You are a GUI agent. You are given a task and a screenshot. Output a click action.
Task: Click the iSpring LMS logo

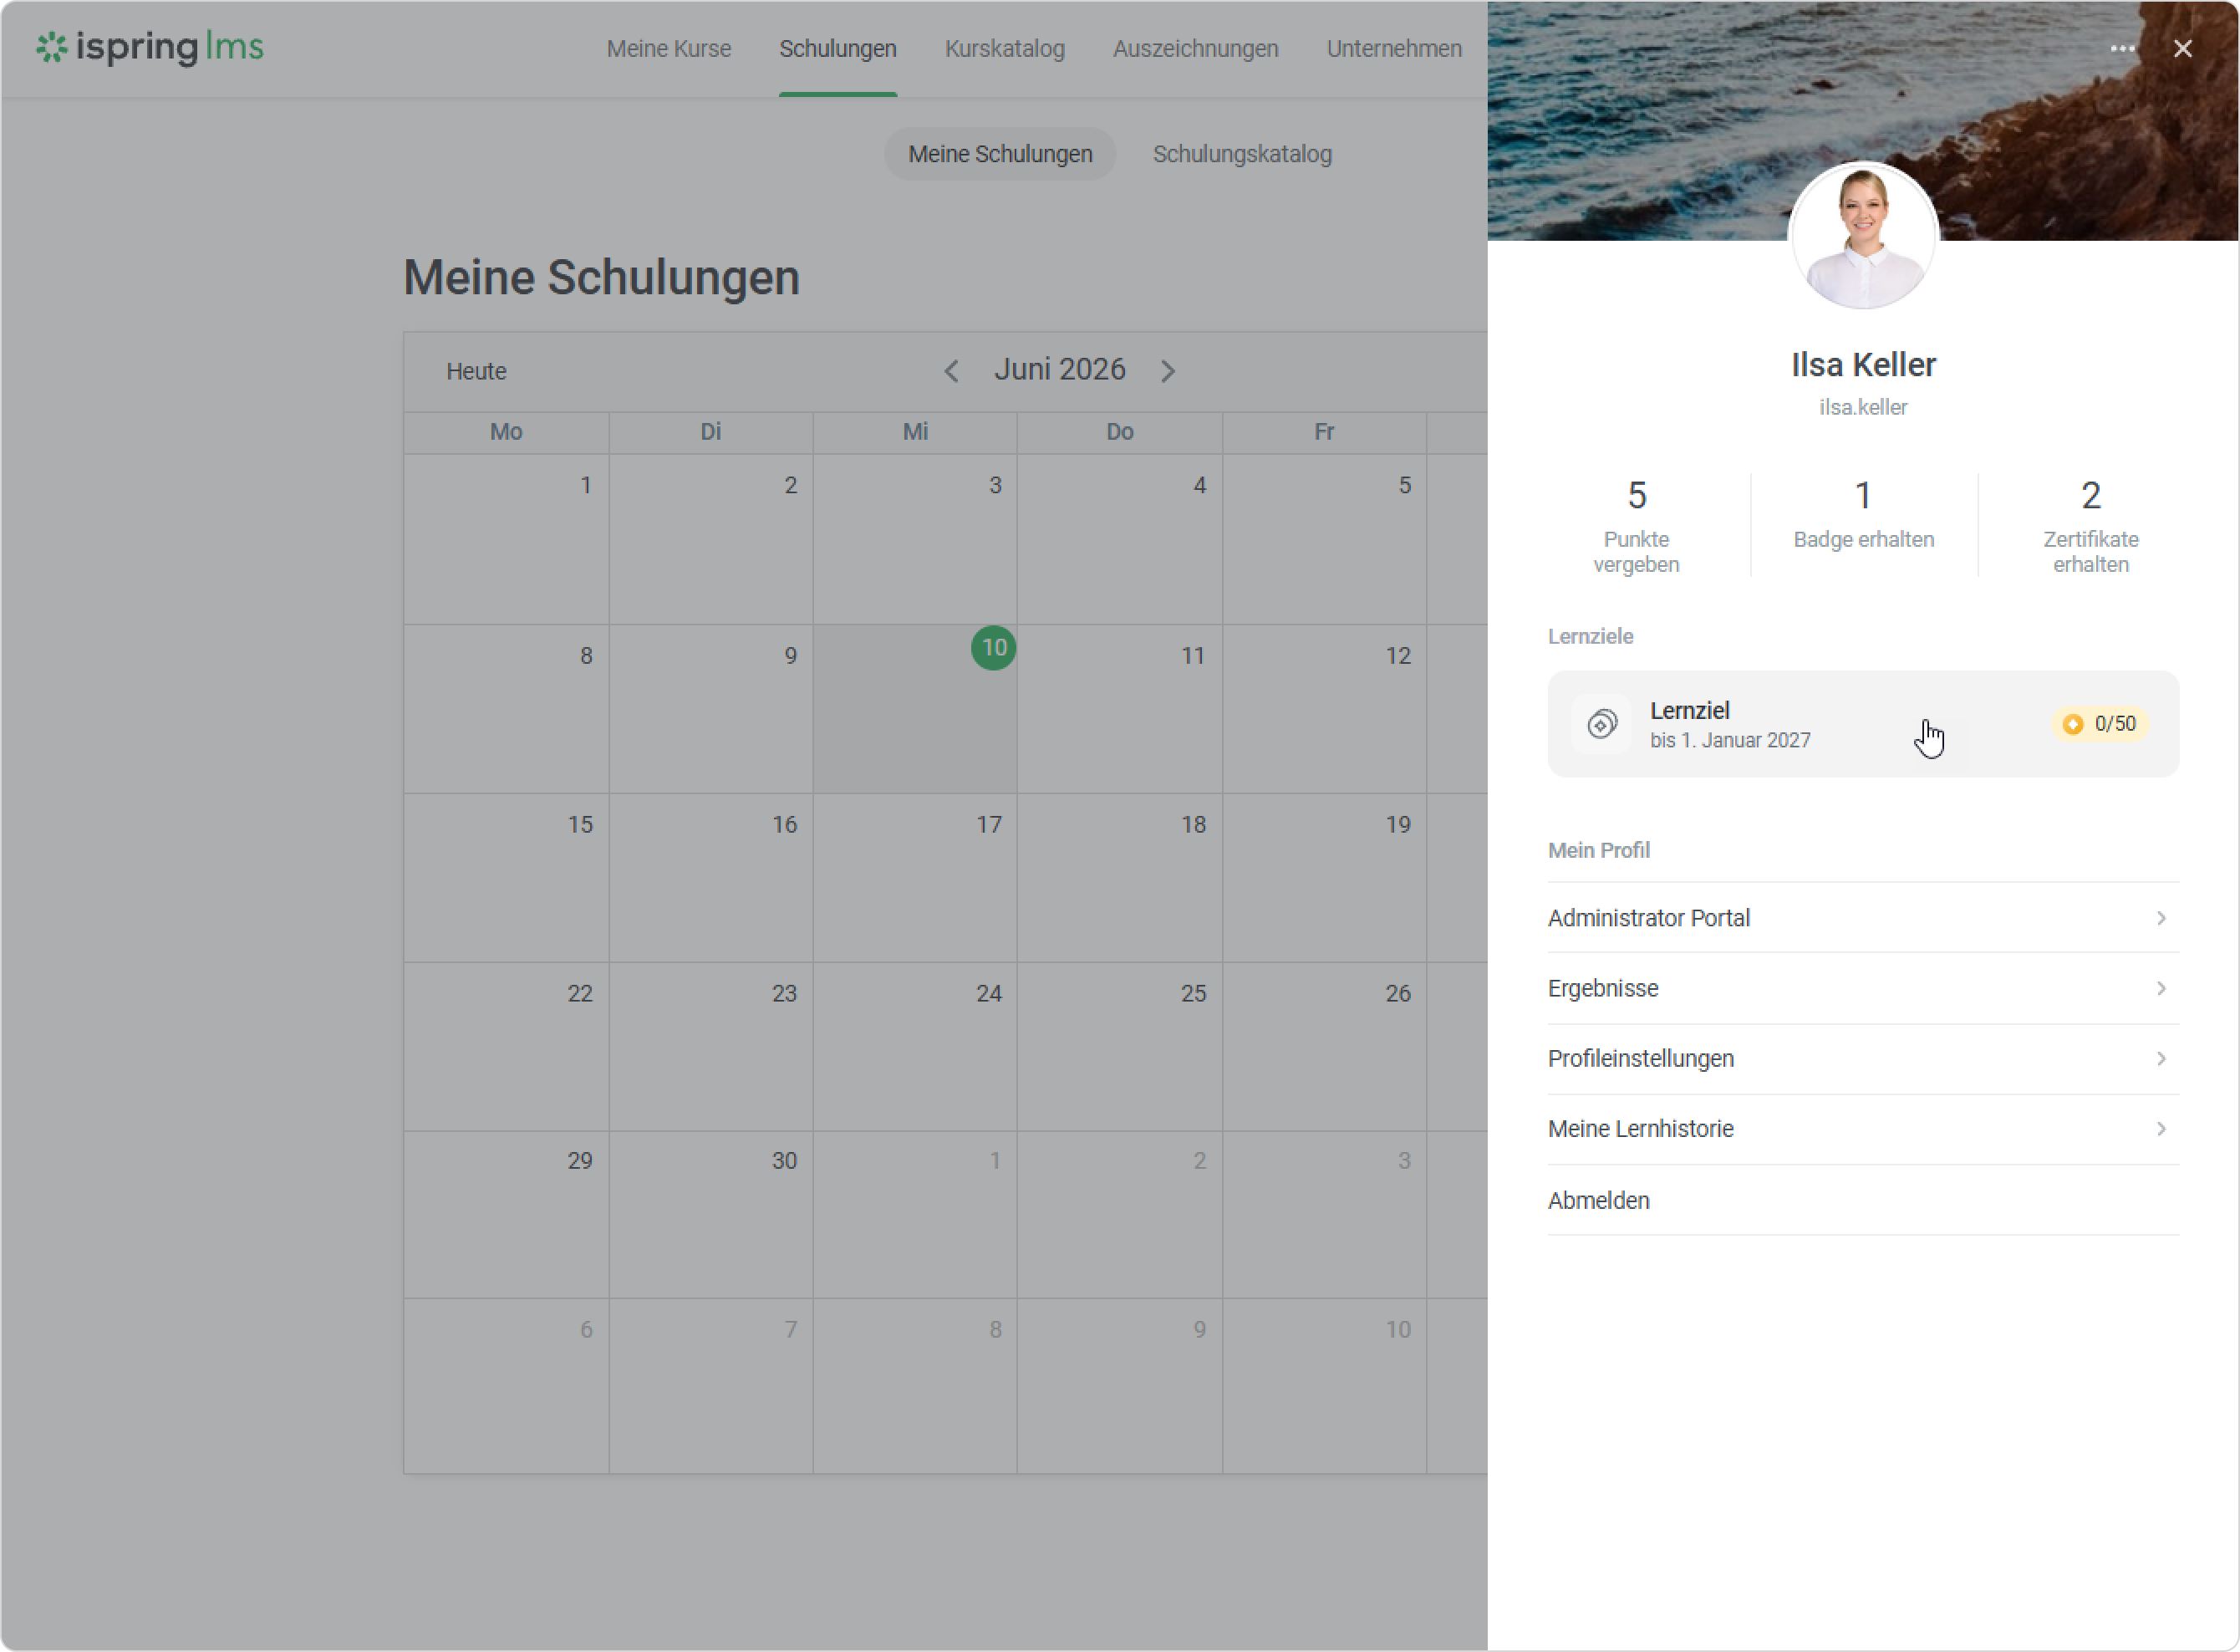coord(150,47)
